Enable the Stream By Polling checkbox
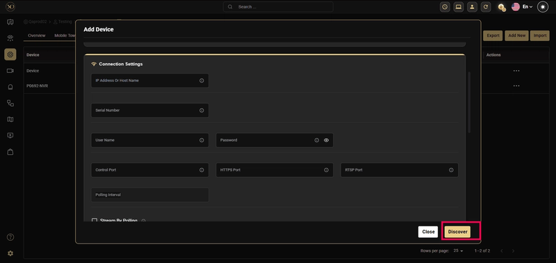The height and width of the screenshot is (263, 556). tap(95, 221)
